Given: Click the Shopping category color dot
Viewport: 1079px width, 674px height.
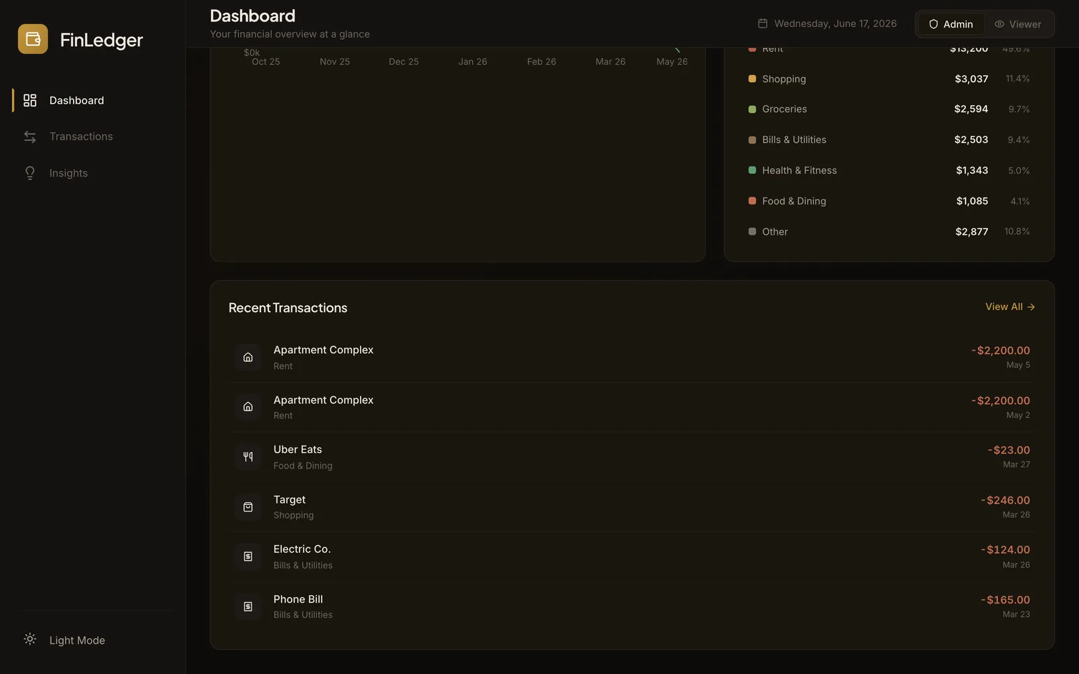Looking at the screenshot, I should click(x=752, y=79).
